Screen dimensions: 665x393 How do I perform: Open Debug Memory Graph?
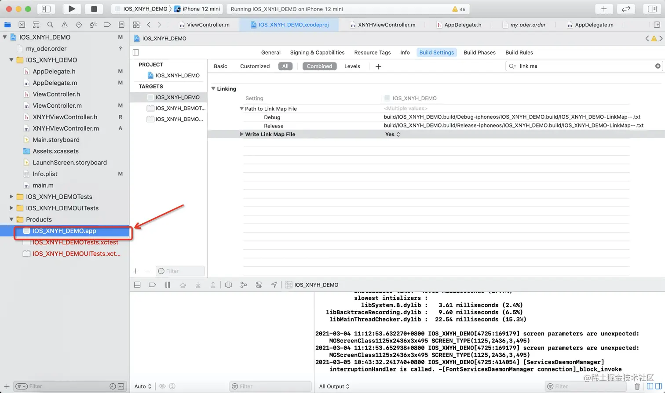click(244, 285)
